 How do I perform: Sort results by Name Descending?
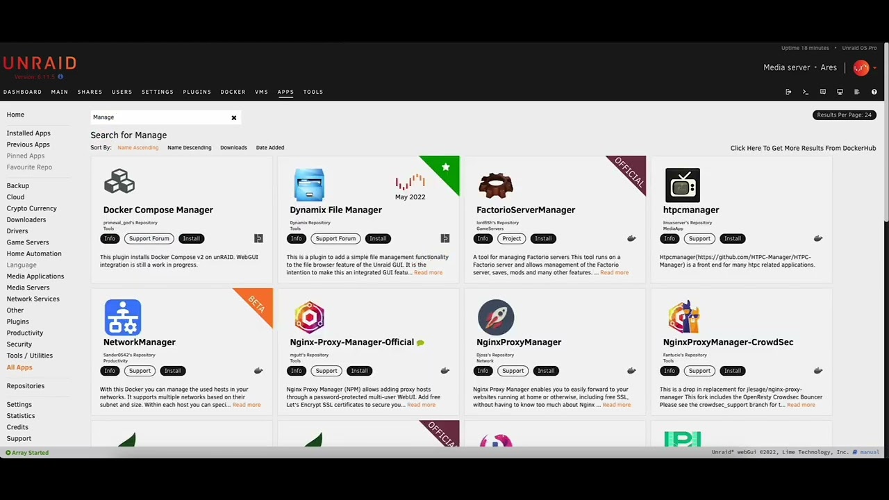pos(189,147)
